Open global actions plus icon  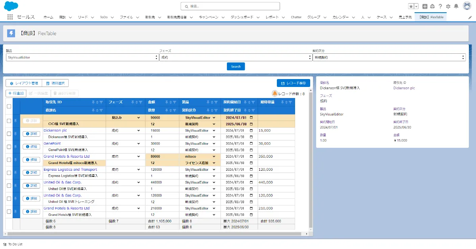click(x=425, y=6)
